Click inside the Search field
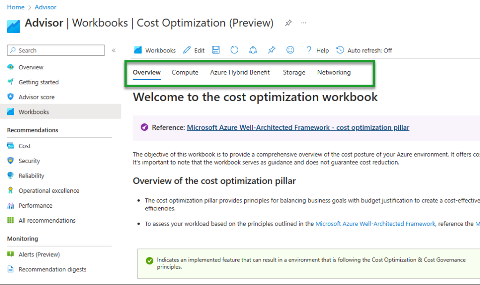The width and height of the screenshot is (480, 285). pos(55,50)
